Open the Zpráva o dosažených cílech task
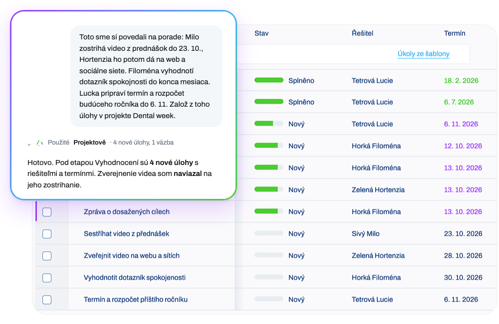 coord(127,212)
